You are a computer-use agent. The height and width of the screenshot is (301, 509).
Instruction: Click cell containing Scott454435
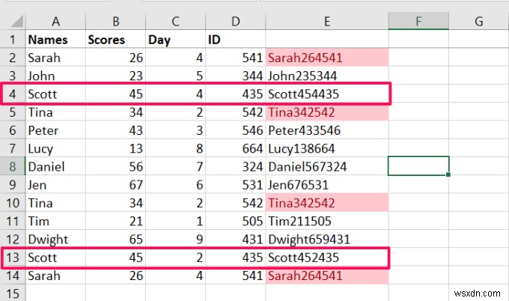tap(326, 94)
